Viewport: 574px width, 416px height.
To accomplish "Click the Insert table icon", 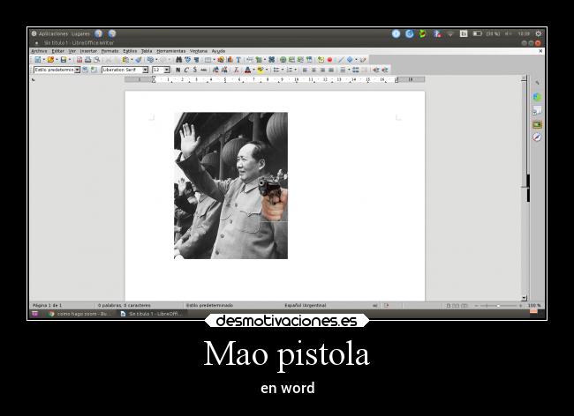I will (208, 60).
